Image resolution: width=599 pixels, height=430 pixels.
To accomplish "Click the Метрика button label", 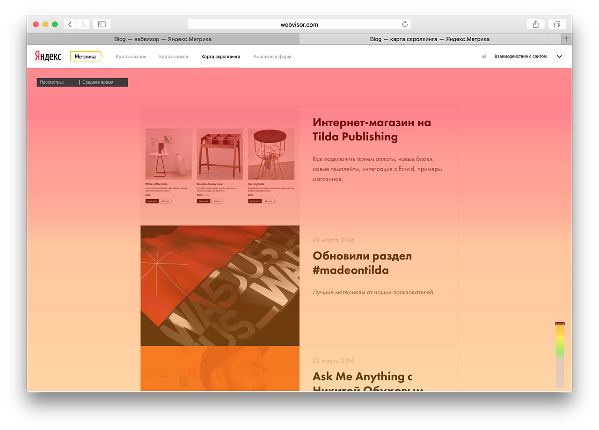I will [85, 57].
